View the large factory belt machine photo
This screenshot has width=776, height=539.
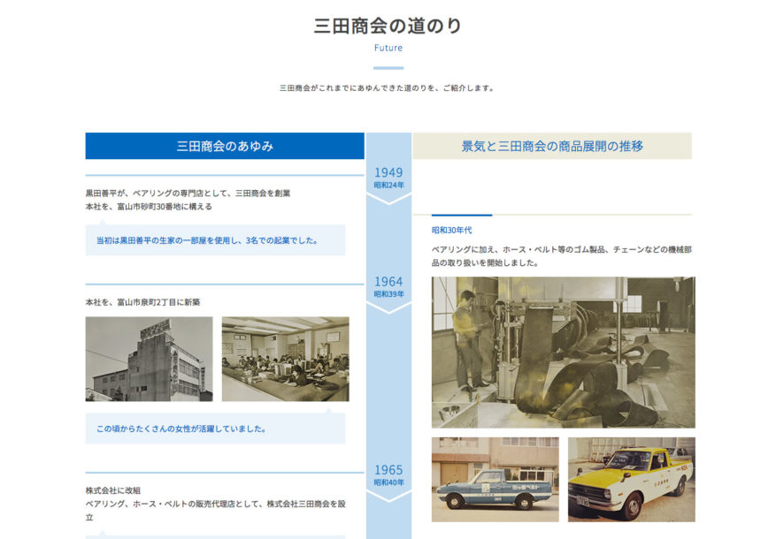[x=563, y=352]
